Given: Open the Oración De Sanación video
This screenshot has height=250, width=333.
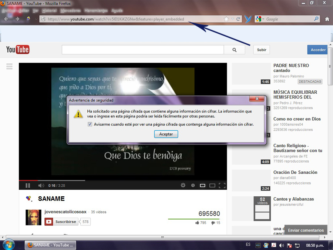Looking at the screenshot, I should click(295, 172).
